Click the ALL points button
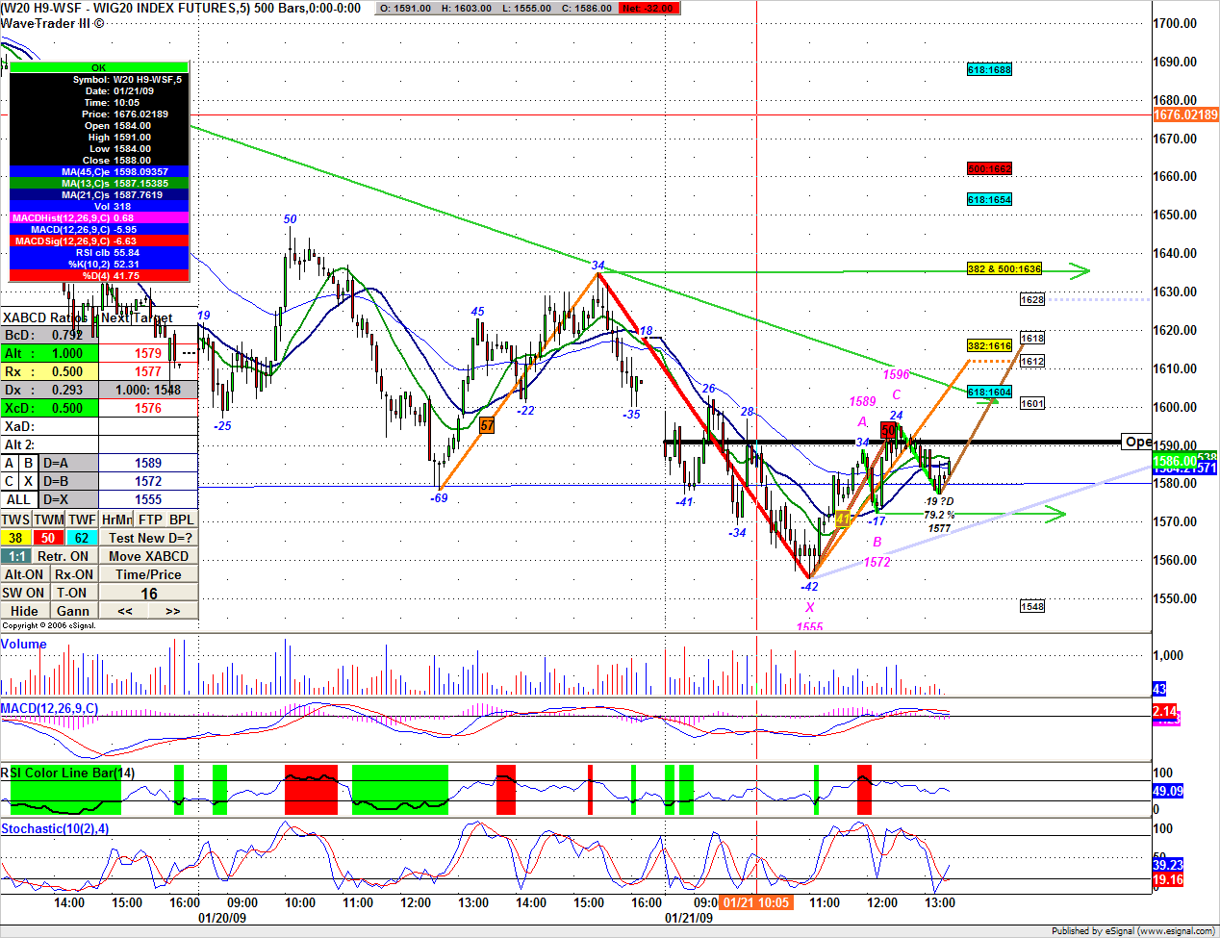The image size is (1220, 938). coord(19,499)
